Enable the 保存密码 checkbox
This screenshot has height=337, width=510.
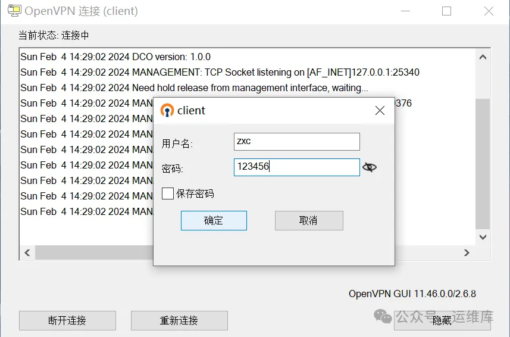(168, 194)
